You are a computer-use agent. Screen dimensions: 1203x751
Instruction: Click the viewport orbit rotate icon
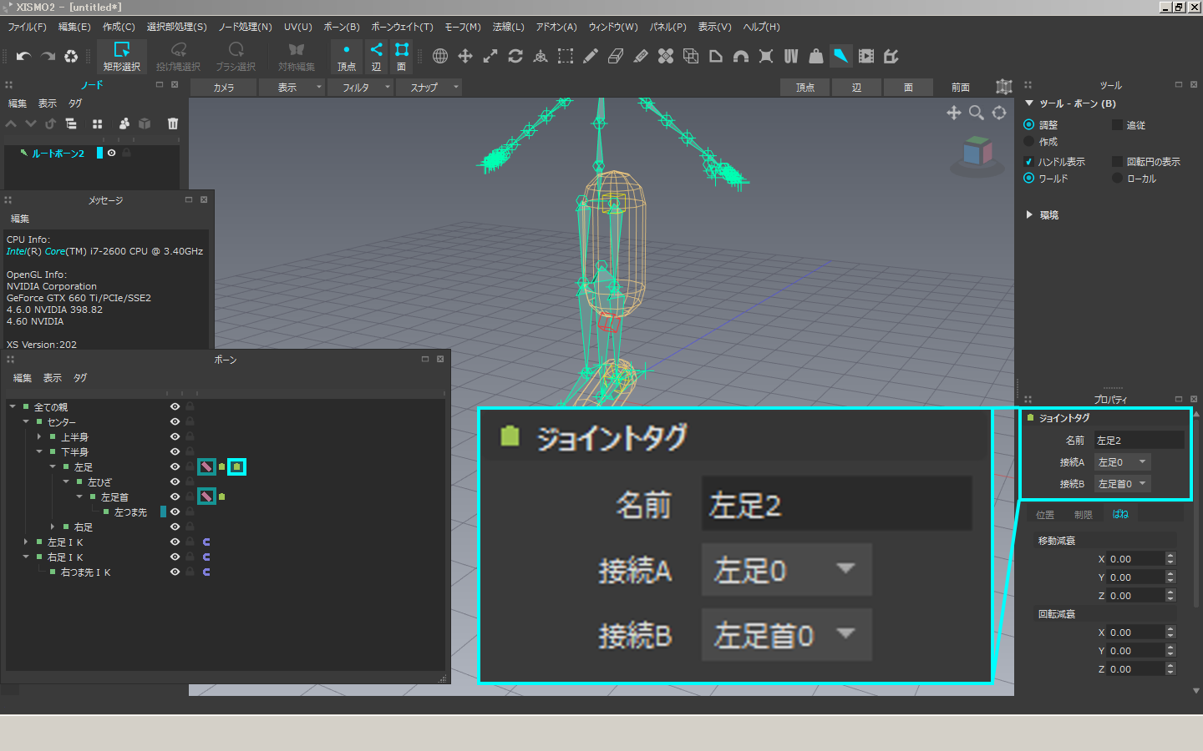(999, 113)
